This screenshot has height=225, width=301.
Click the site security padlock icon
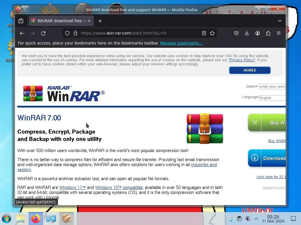(76, 33)
